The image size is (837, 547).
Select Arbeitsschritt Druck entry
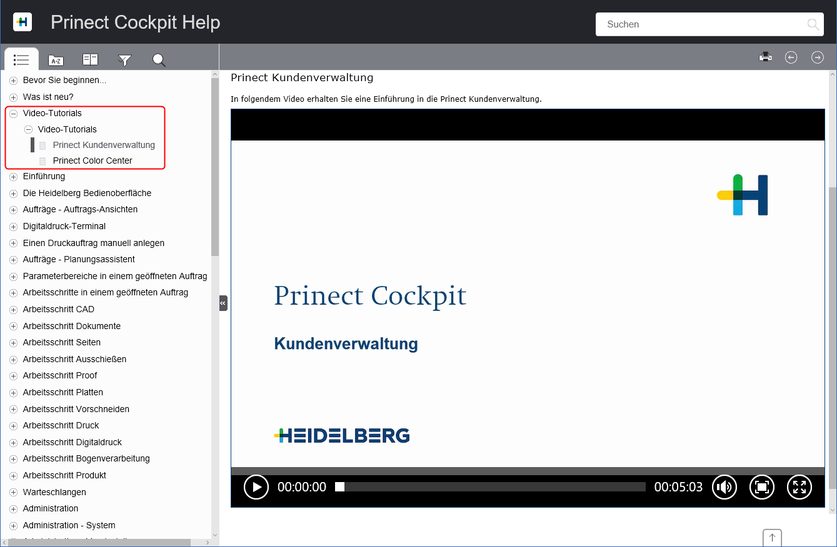[61, 425]
